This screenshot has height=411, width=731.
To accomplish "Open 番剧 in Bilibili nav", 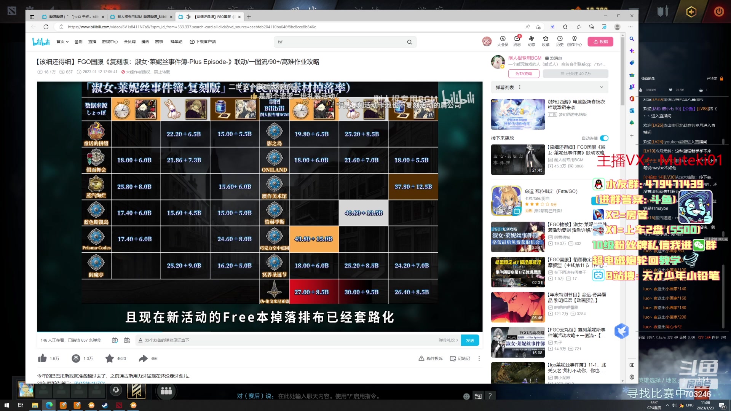I will click(78, 42).
